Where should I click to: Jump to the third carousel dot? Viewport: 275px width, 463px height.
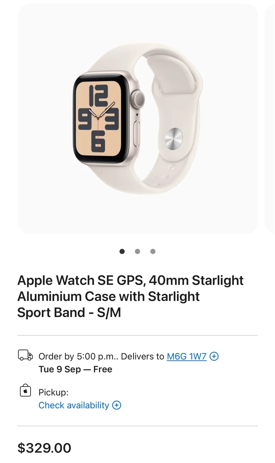(x=153, y=251)
